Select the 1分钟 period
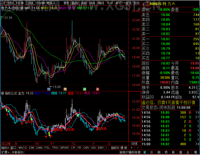This screenshot has height=155, width=200. tap(20, 3)
